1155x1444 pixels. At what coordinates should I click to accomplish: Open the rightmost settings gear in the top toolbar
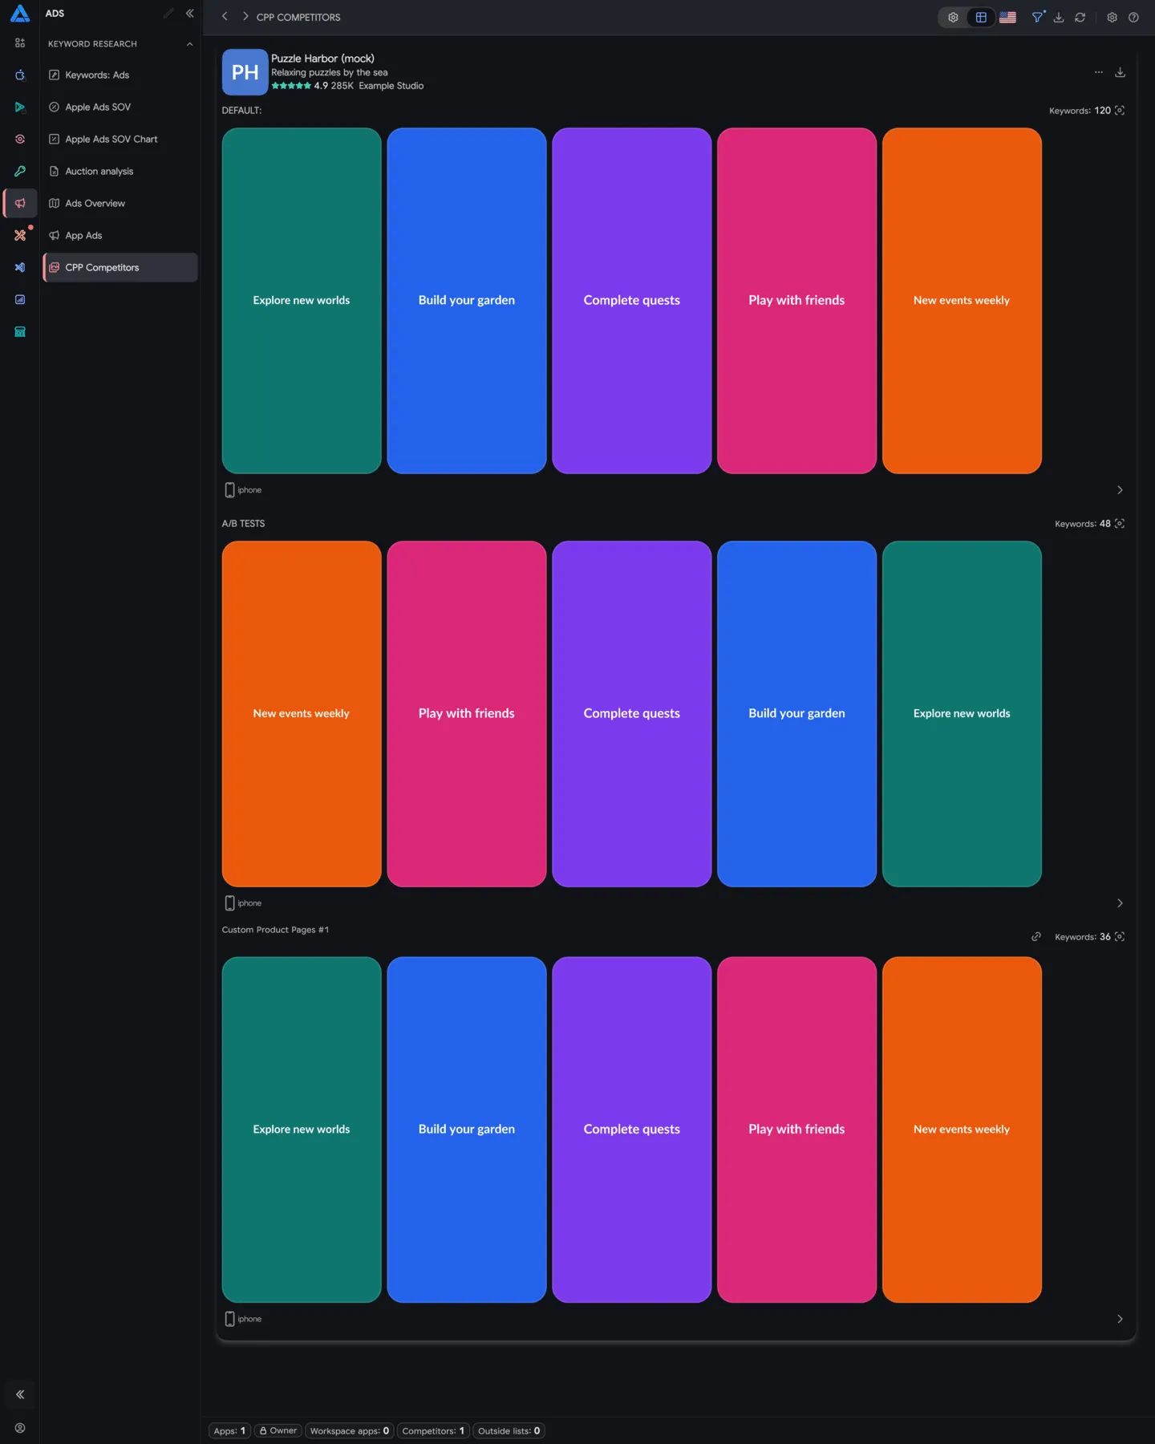click(1112, 17)
